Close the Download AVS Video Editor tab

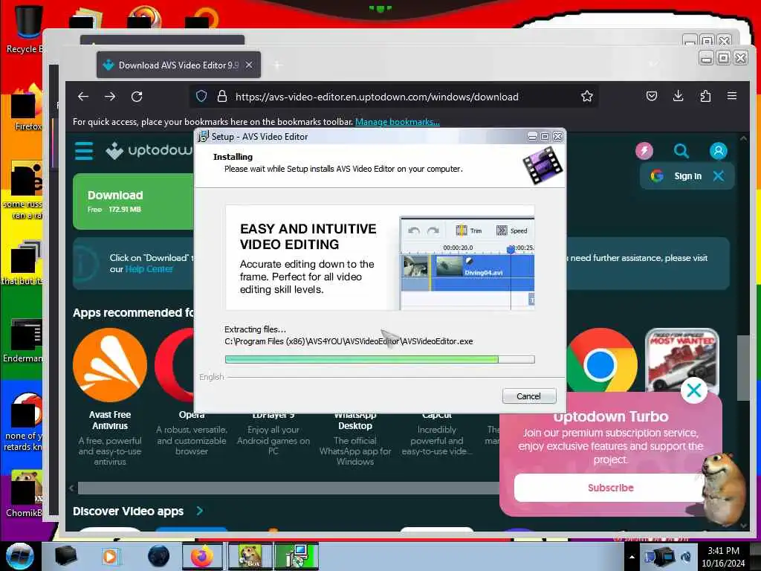[x=248, y=65]
